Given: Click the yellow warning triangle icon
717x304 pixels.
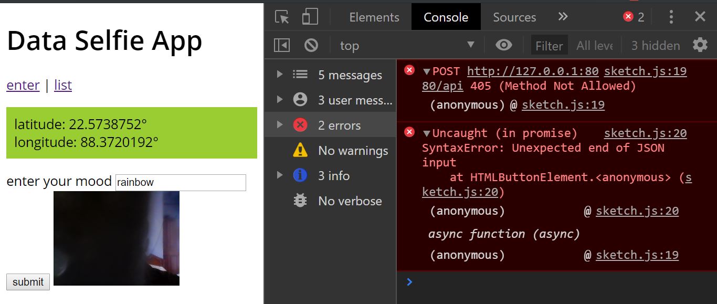Looking at the screenshot, I should (x=300, y=150).
